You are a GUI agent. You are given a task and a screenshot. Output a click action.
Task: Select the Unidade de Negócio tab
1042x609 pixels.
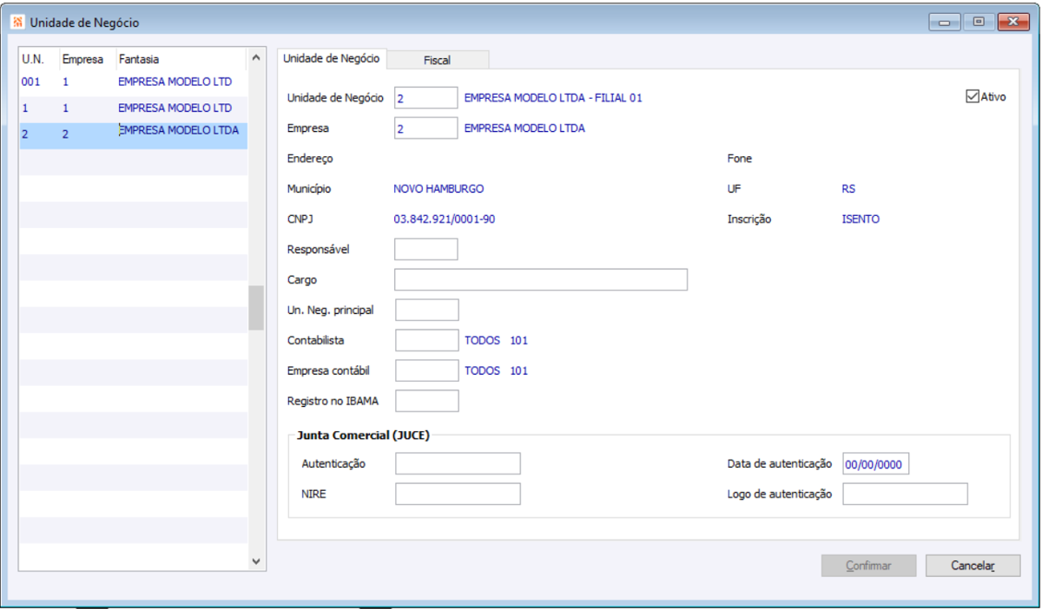[x=332, y=58]
